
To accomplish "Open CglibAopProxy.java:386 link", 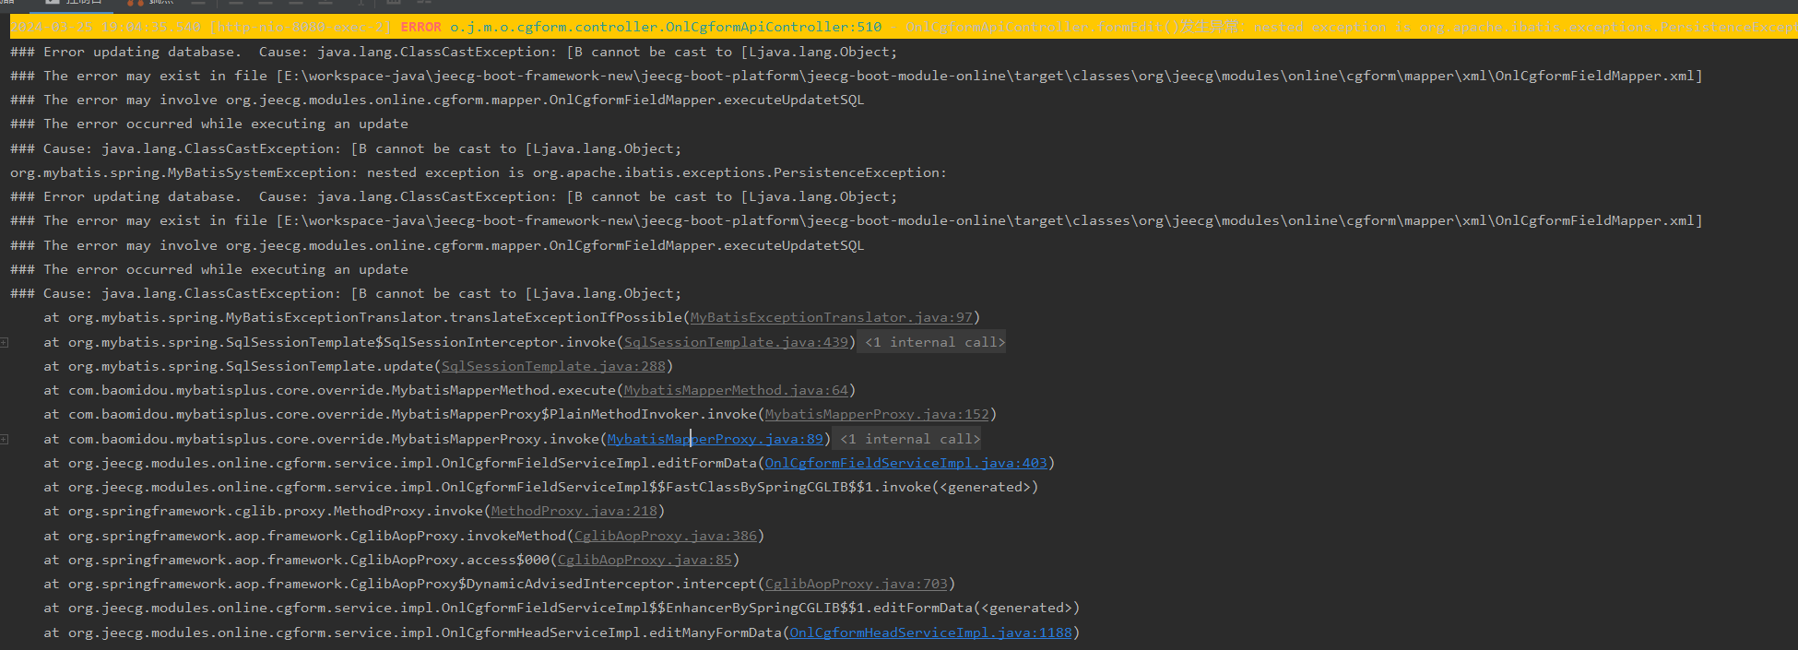I will tap(665, 536).
